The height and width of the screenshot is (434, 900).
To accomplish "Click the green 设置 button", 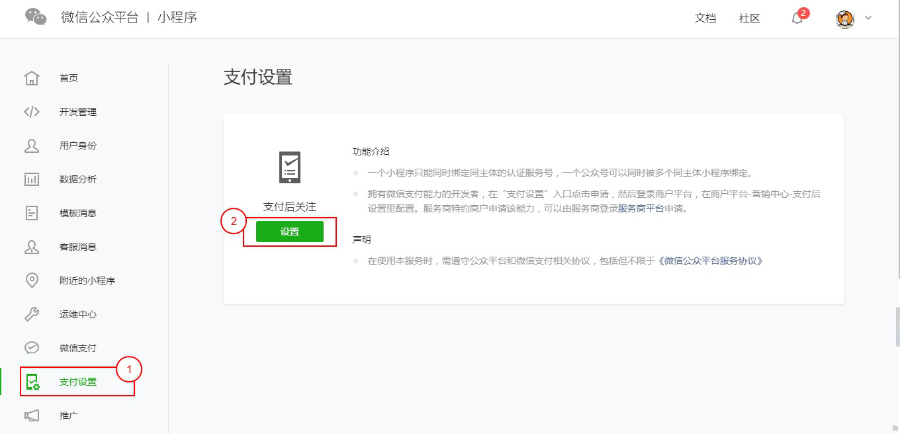I will (290, 232).
